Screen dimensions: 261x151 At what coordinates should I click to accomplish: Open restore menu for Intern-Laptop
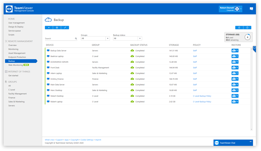pos(235,73)
